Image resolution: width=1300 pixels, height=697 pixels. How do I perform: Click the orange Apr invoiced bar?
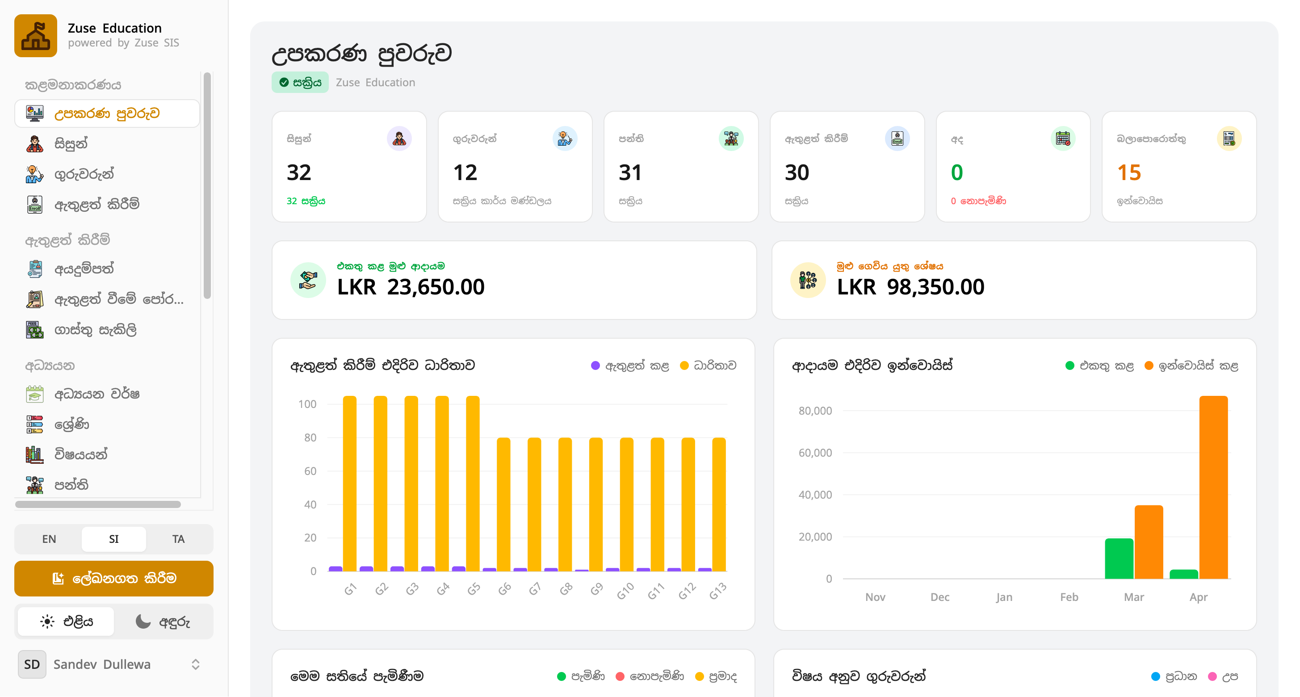(x=1213, y=487)
